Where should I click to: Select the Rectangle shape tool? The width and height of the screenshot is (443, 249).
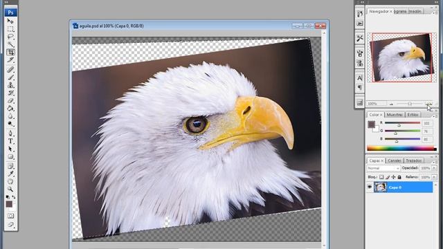(11, 156)
